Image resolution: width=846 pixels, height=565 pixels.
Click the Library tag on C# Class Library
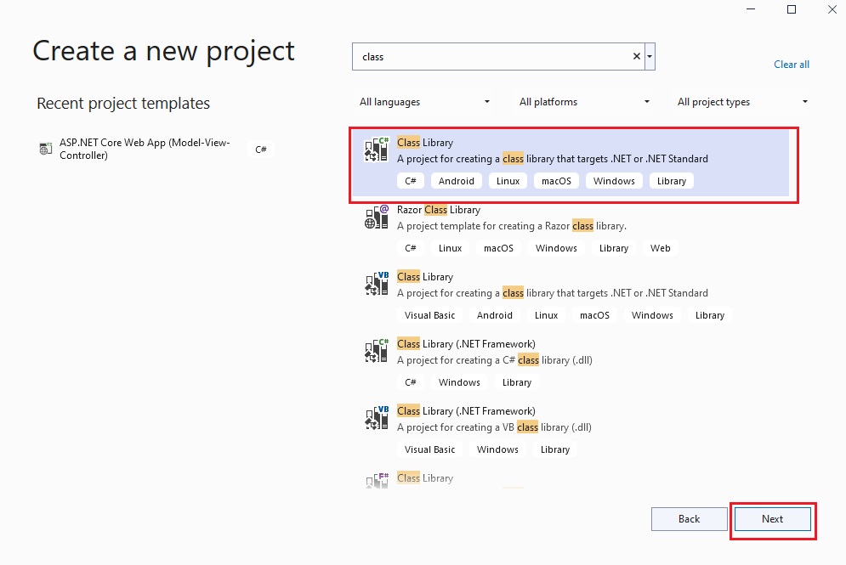[x=672, y=181]
